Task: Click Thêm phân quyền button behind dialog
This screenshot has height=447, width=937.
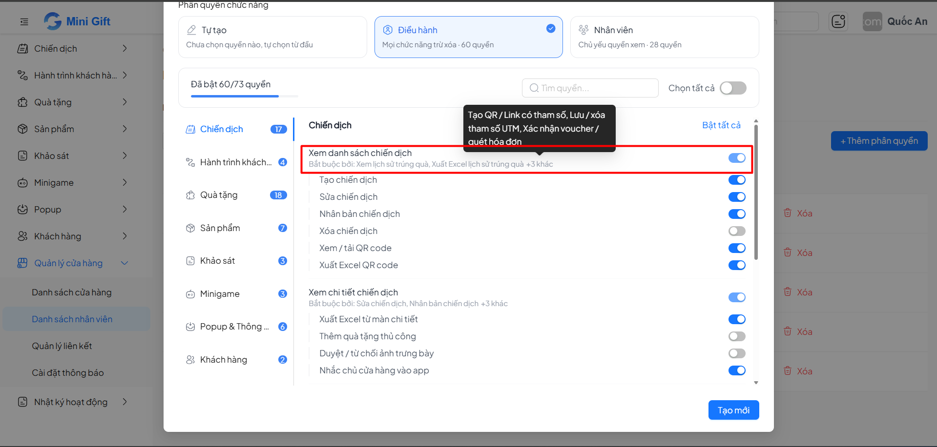Action: pyautogui.click(x=879, y=141)
